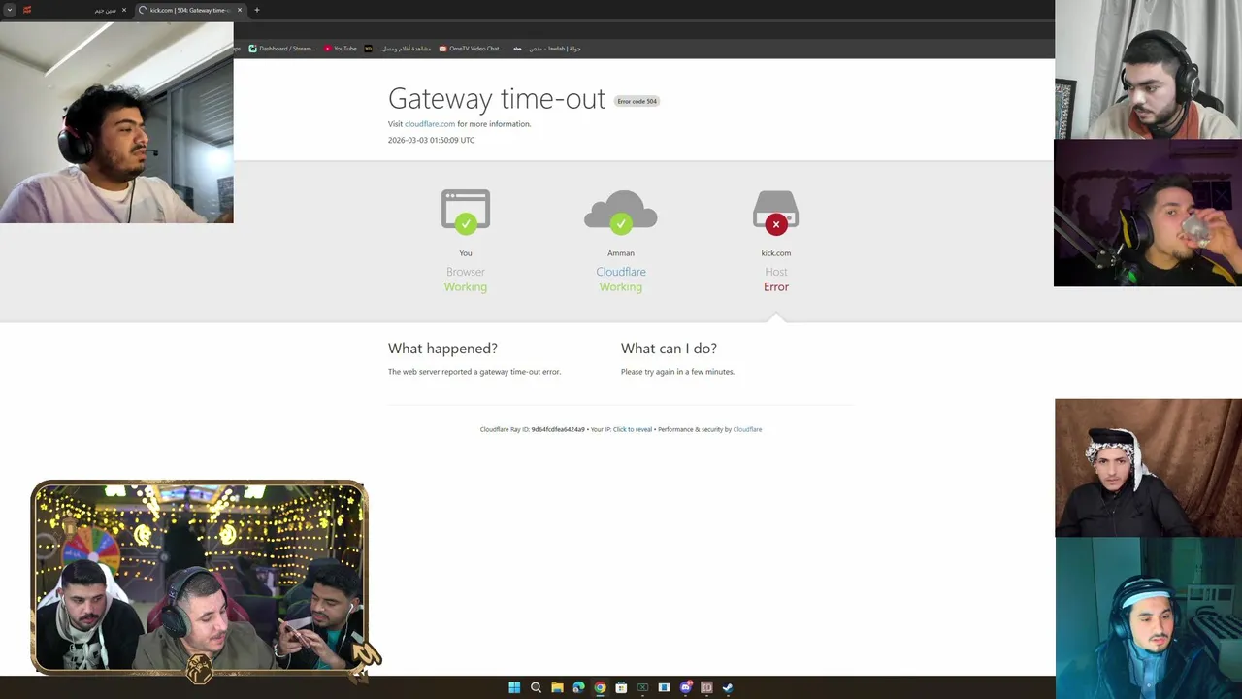Click the gold-framed three-person webcam overlay

[199, 578]
